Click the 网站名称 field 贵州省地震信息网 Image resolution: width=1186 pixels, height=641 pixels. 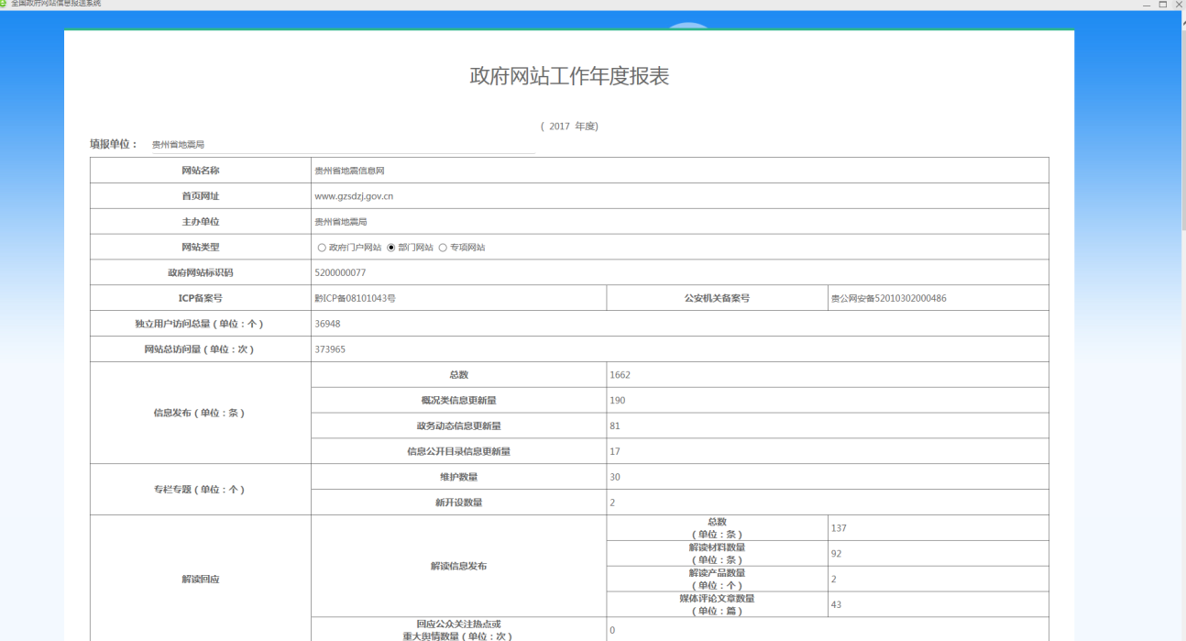pos(679,171)
